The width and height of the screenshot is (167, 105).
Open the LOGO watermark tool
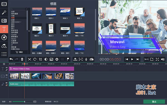(x=75, y=59)
